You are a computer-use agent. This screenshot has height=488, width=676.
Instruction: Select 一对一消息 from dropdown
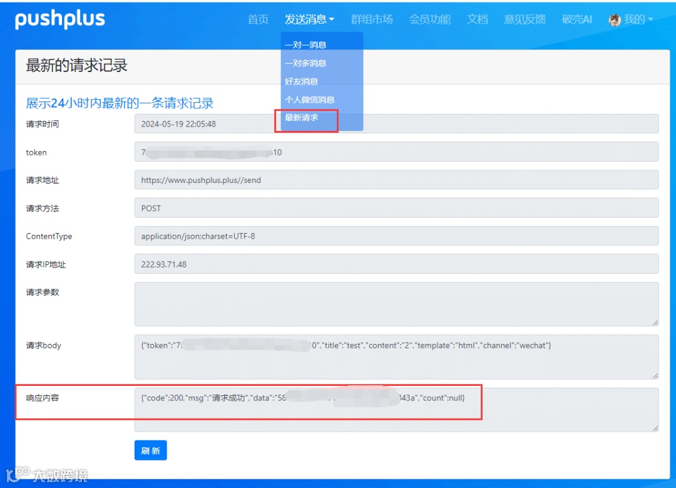[x=305, y=45]
